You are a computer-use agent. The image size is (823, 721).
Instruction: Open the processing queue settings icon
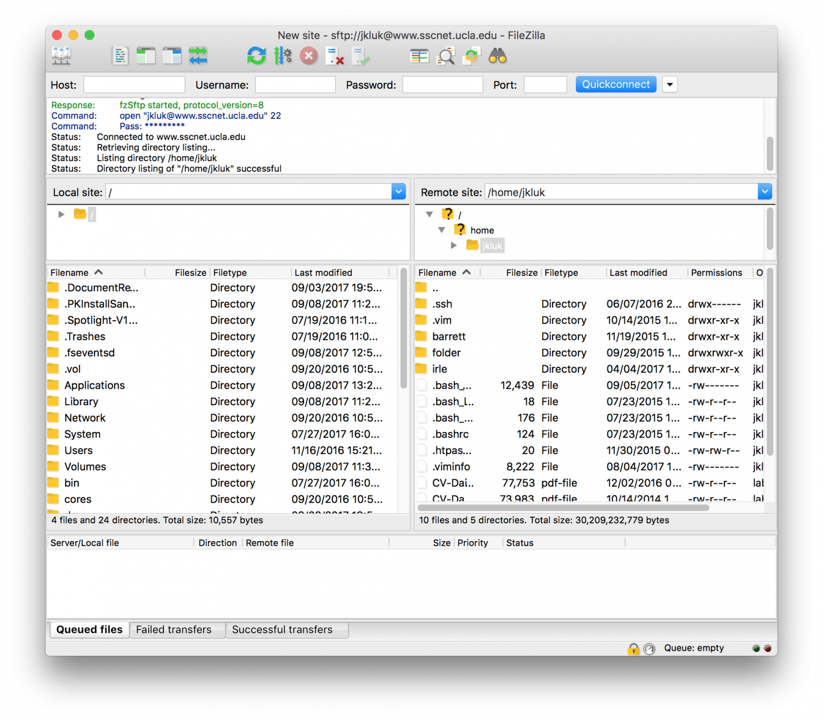tap(283, 55)
